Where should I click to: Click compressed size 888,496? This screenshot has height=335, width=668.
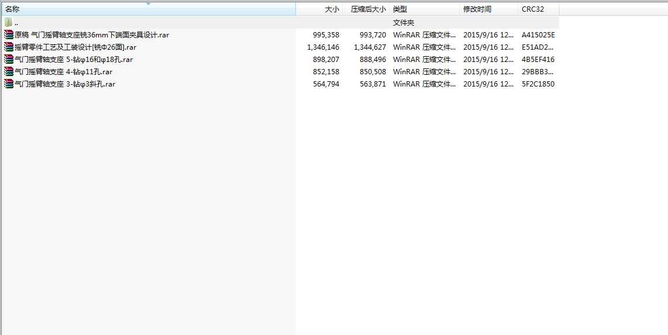point(373,59)
